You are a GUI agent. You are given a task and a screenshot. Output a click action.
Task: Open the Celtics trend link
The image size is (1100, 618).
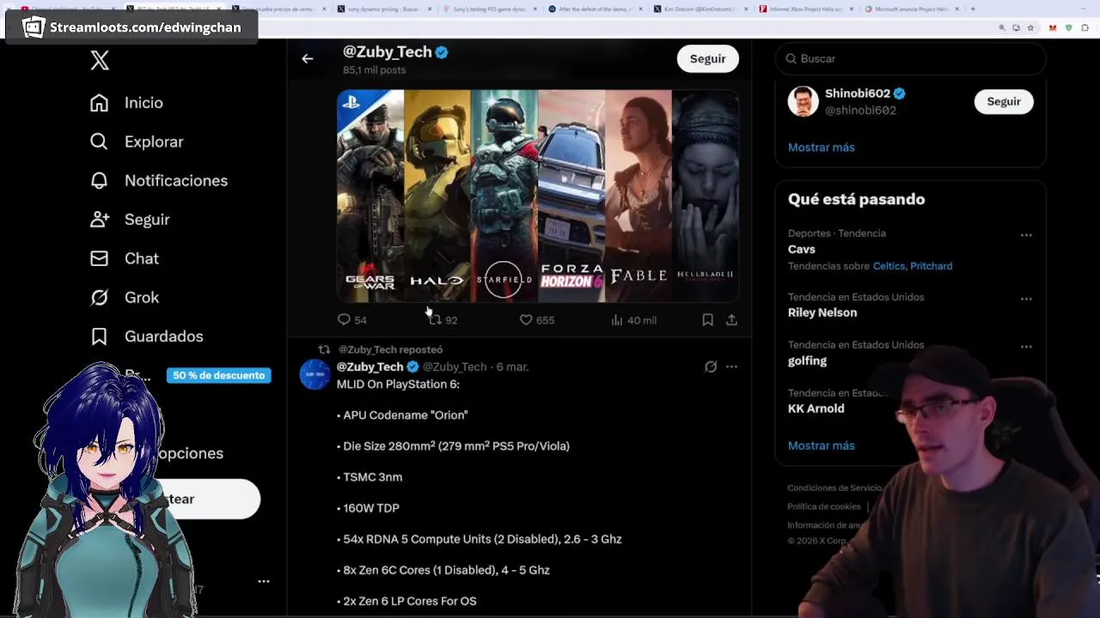tap(889, 266)
